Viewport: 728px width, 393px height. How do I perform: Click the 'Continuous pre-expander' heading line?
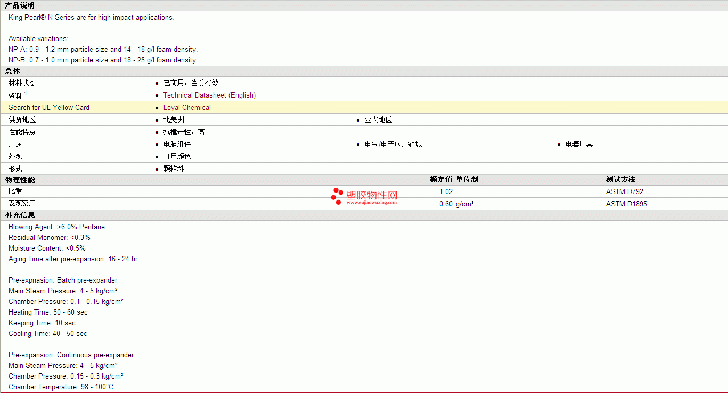click(71, 355)
